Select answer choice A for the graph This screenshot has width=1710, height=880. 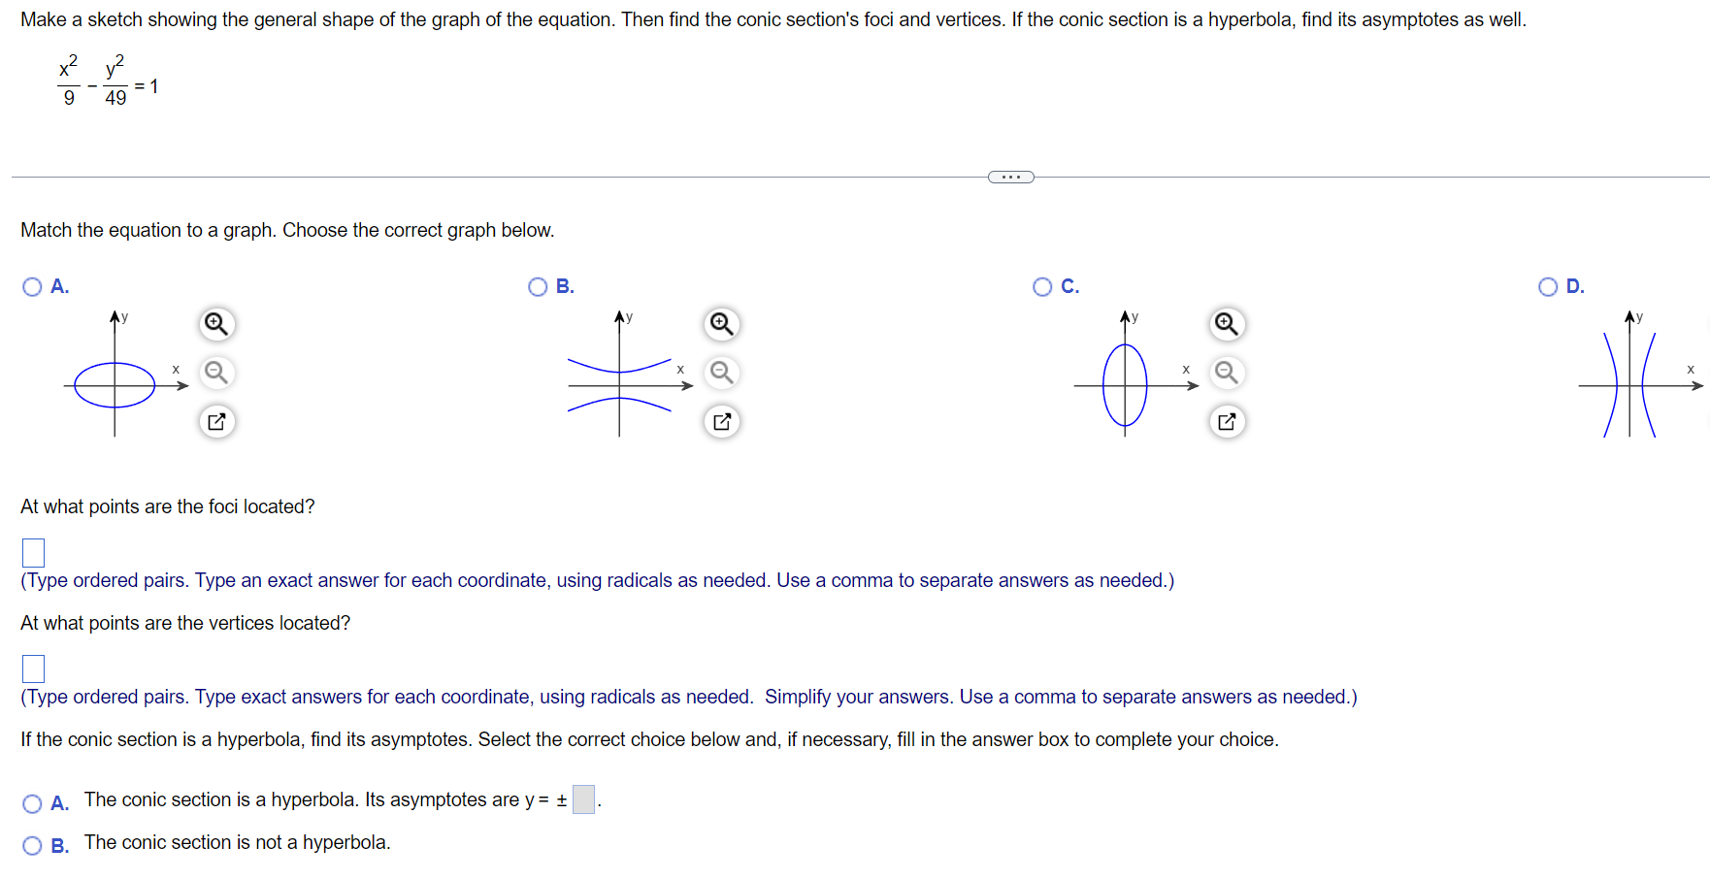(31, 286)
